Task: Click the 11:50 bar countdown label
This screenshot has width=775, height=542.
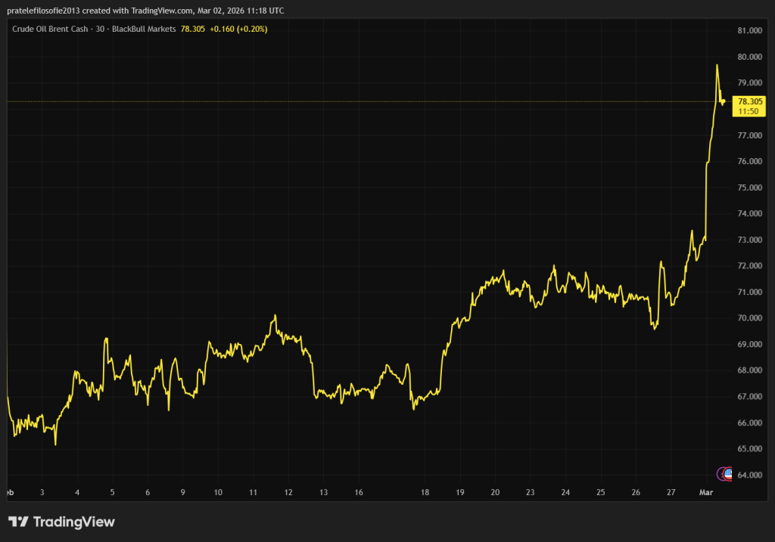Action: 749,112
